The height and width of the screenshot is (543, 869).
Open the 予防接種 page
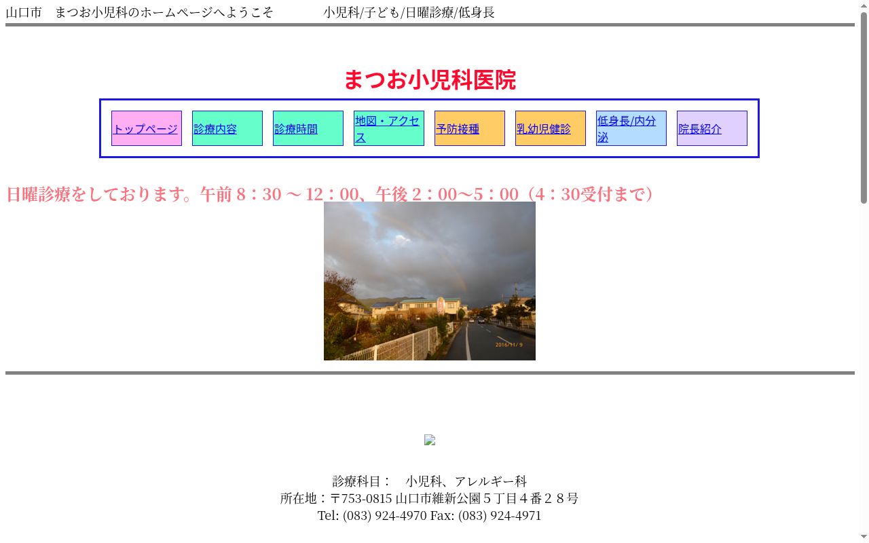click(x=458, y=129)
